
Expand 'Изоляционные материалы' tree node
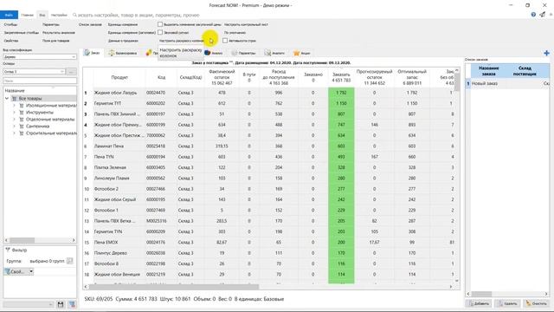tap(14, 106)
